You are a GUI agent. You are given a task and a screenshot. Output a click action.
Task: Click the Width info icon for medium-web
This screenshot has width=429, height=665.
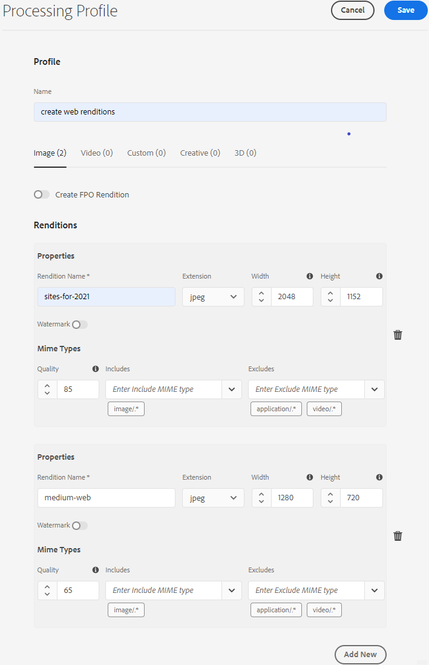click(x=310, y=477)
